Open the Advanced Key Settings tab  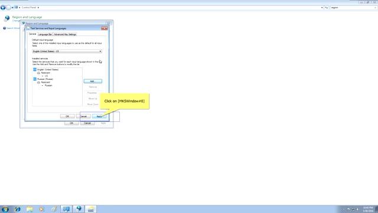(x=65, y=34)
